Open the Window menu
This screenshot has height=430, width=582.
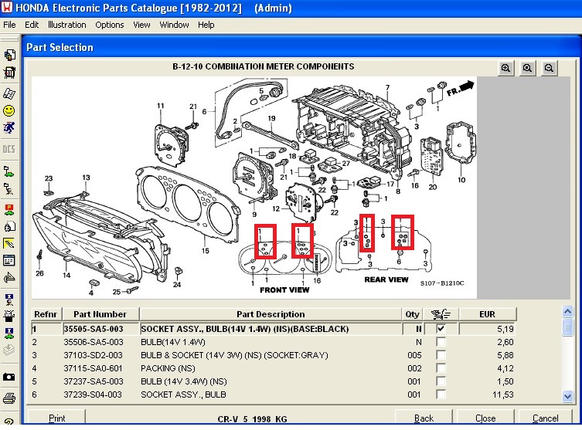click(x=174, y=25)
